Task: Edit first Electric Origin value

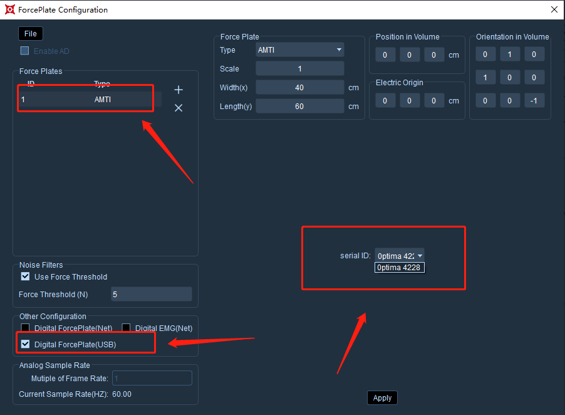Action: (x=385, y=100)
